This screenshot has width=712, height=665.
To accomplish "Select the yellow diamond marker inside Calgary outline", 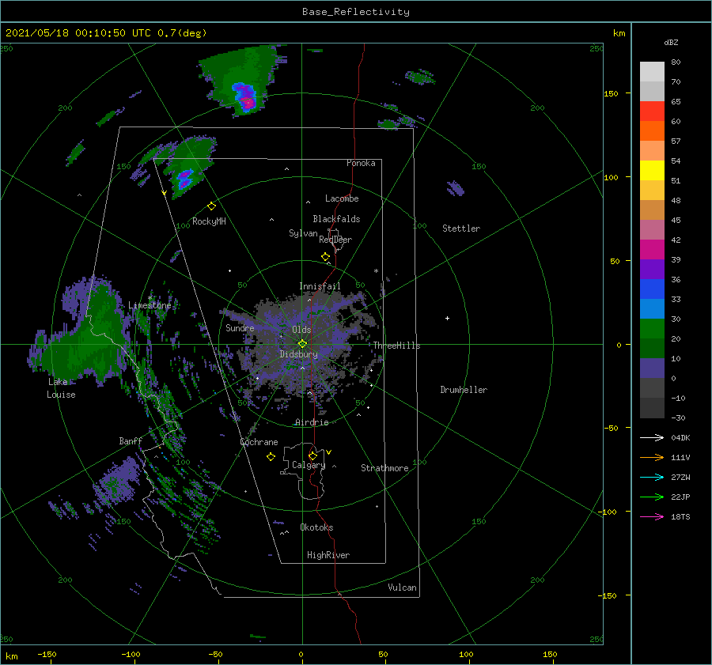I will pos(312,455).
